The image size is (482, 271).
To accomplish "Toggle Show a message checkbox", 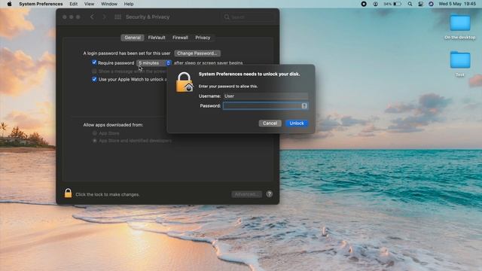I will point(94,71).
